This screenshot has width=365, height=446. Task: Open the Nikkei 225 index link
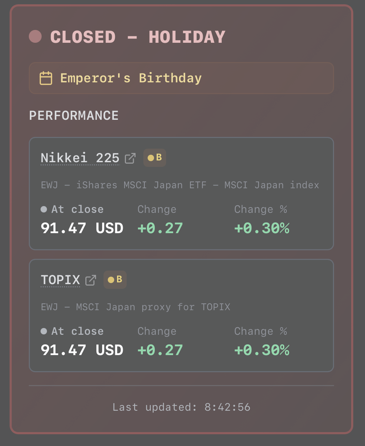pyautogui.click(x=80, y=158)
